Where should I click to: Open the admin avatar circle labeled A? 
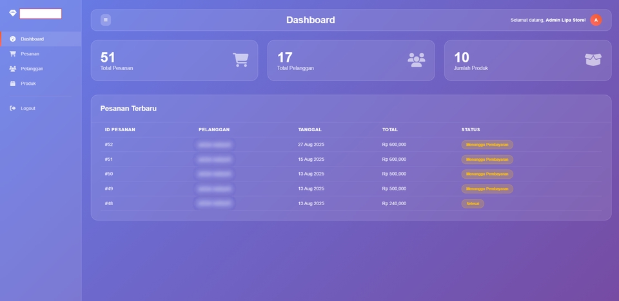(596, 20)
